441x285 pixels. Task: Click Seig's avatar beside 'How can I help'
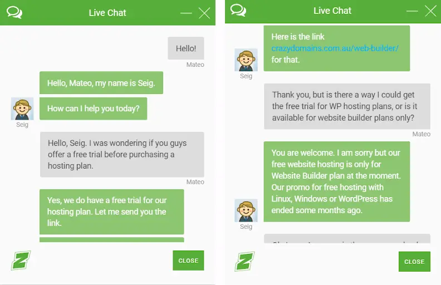click(x=22, y=109)
